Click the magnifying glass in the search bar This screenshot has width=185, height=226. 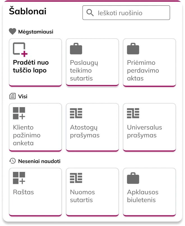(x=90, y=12)
